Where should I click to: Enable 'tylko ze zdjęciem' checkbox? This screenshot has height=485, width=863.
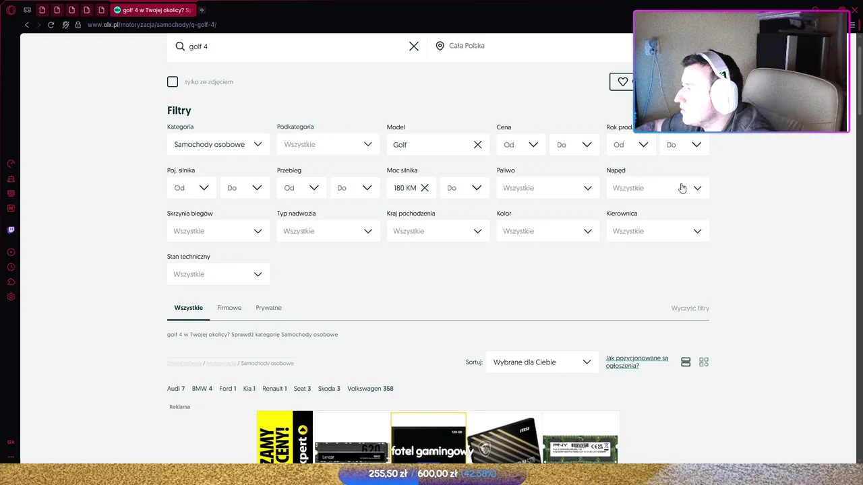(x=173, y=82)
